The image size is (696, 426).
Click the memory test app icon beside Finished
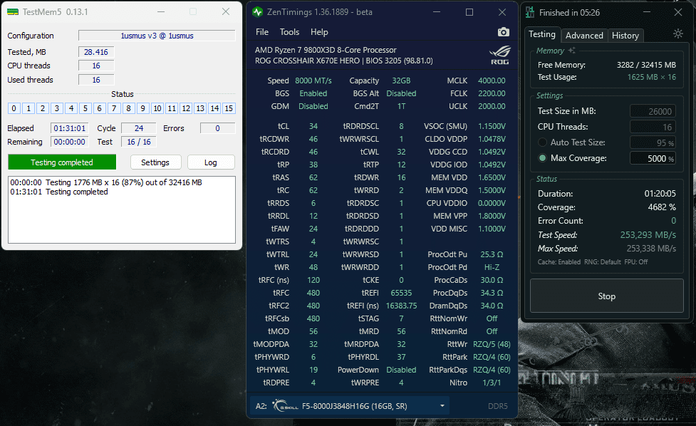click(529, 12)
